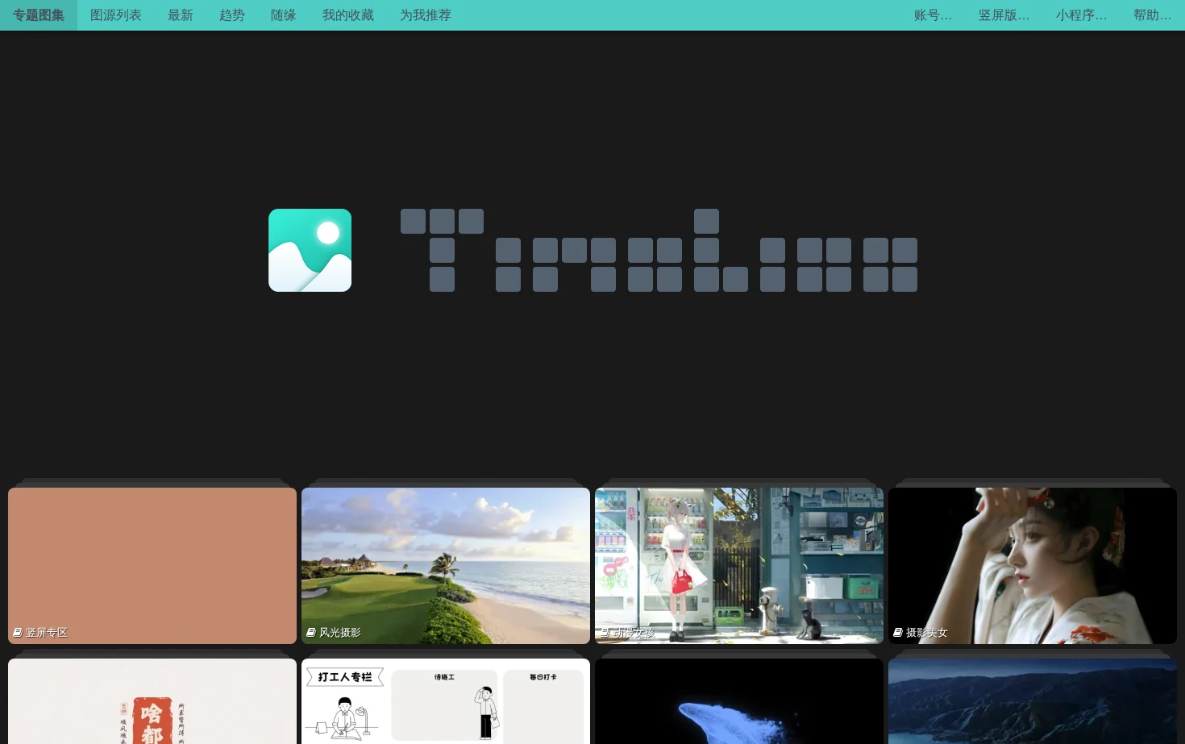Click the album icon beside 竖屏专区
This screenshot has height=744, width=1185.
18,633
